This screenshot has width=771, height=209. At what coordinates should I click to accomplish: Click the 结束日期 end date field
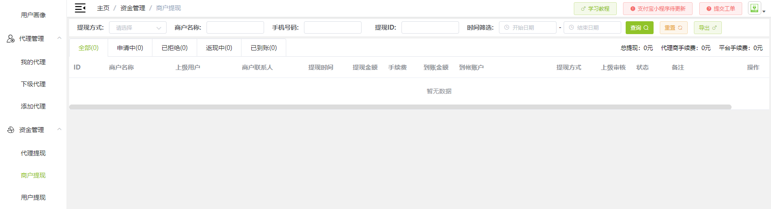[x=592, y=27]
